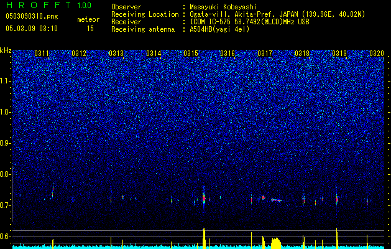Click the 1.1 kHz axis label
The height and width of the screenshot is (249, 391).
(6, 81)
